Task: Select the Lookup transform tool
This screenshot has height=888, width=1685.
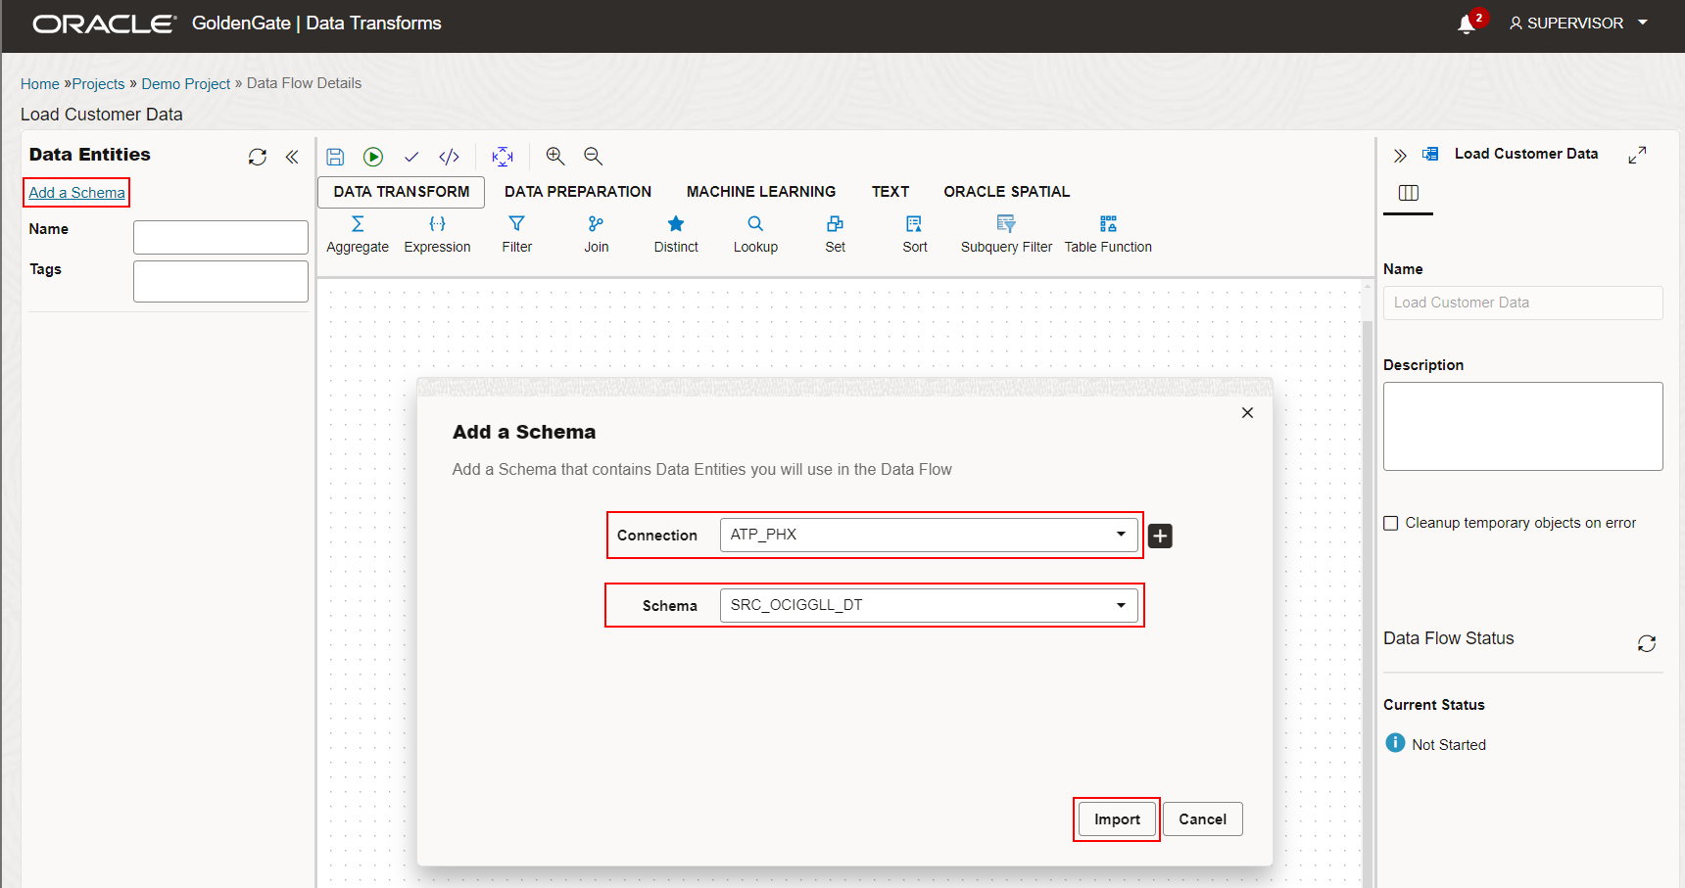Action: (754, 233)
